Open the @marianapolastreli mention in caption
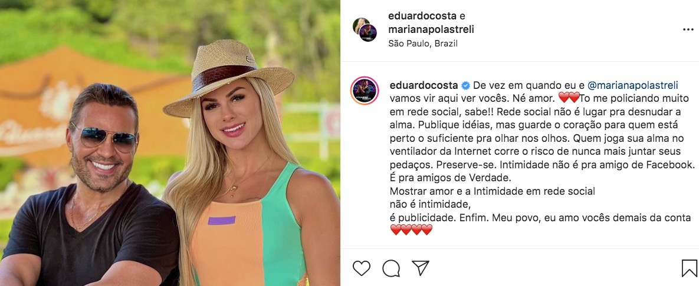This screenshot has width=699, height=286. [x=631, y=85]
